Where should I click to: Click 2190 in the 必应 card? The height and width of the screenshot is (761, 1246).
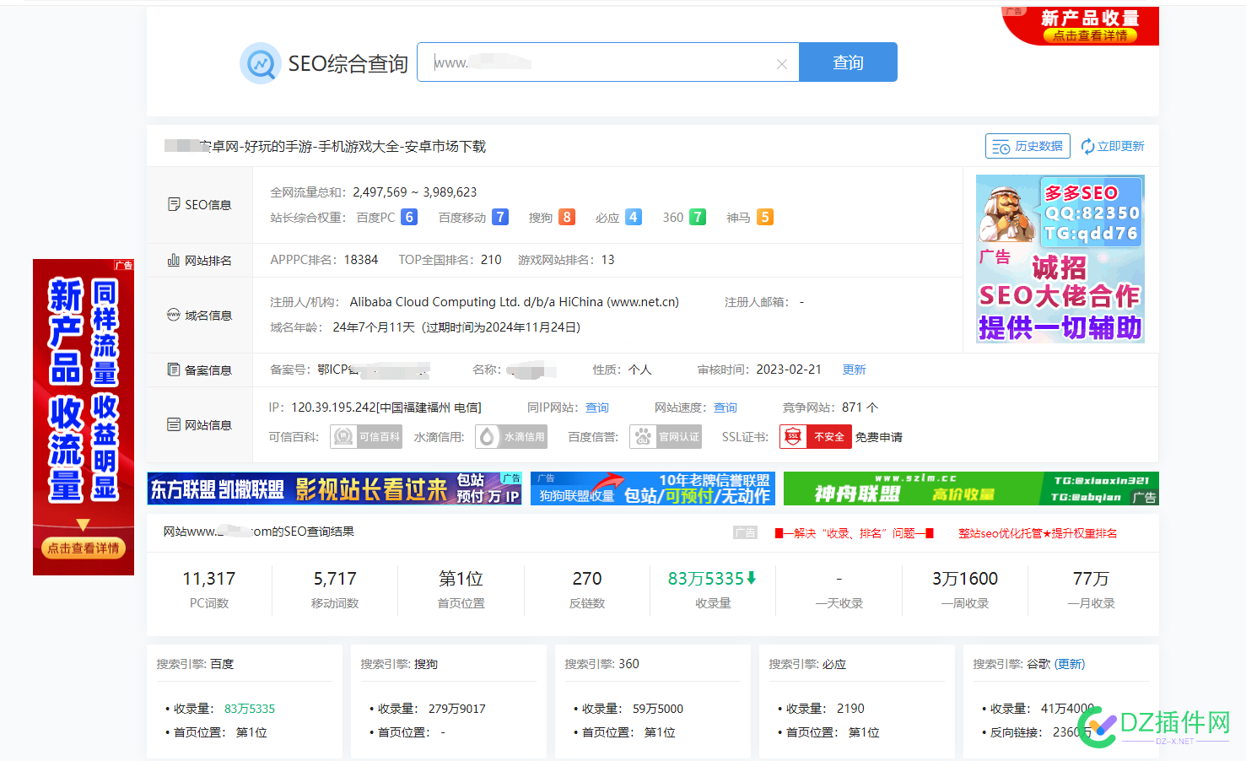tap(850, 709)
